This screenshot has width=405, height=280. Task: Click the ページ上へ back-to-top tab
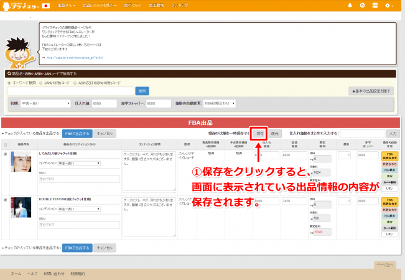[x=385, y=265]
